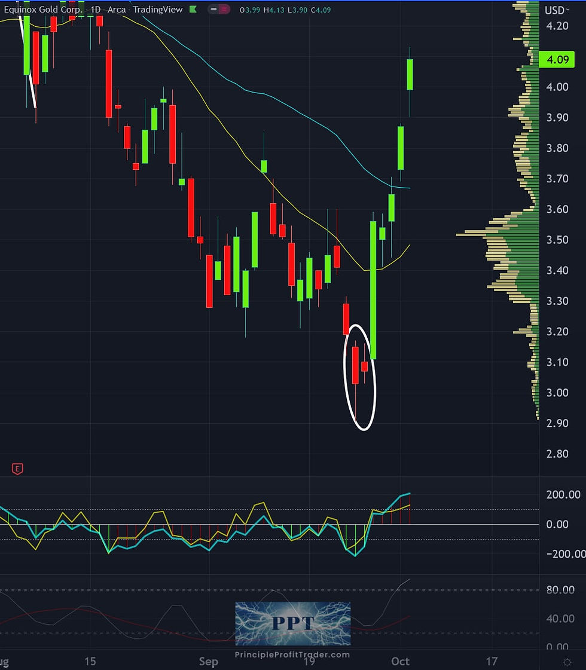Click the 17 date on time axis

(492, 662)
